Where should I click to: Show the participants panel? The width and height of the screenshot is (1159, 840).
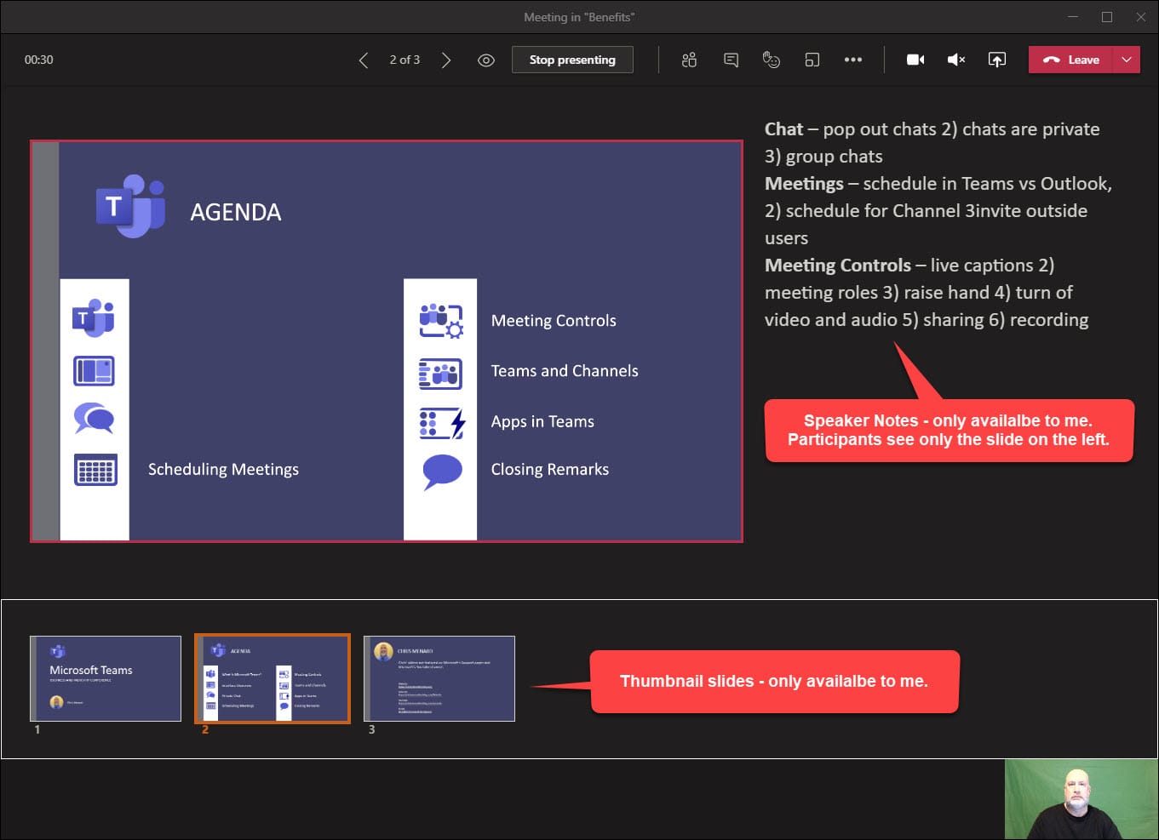tap(689, 60)
